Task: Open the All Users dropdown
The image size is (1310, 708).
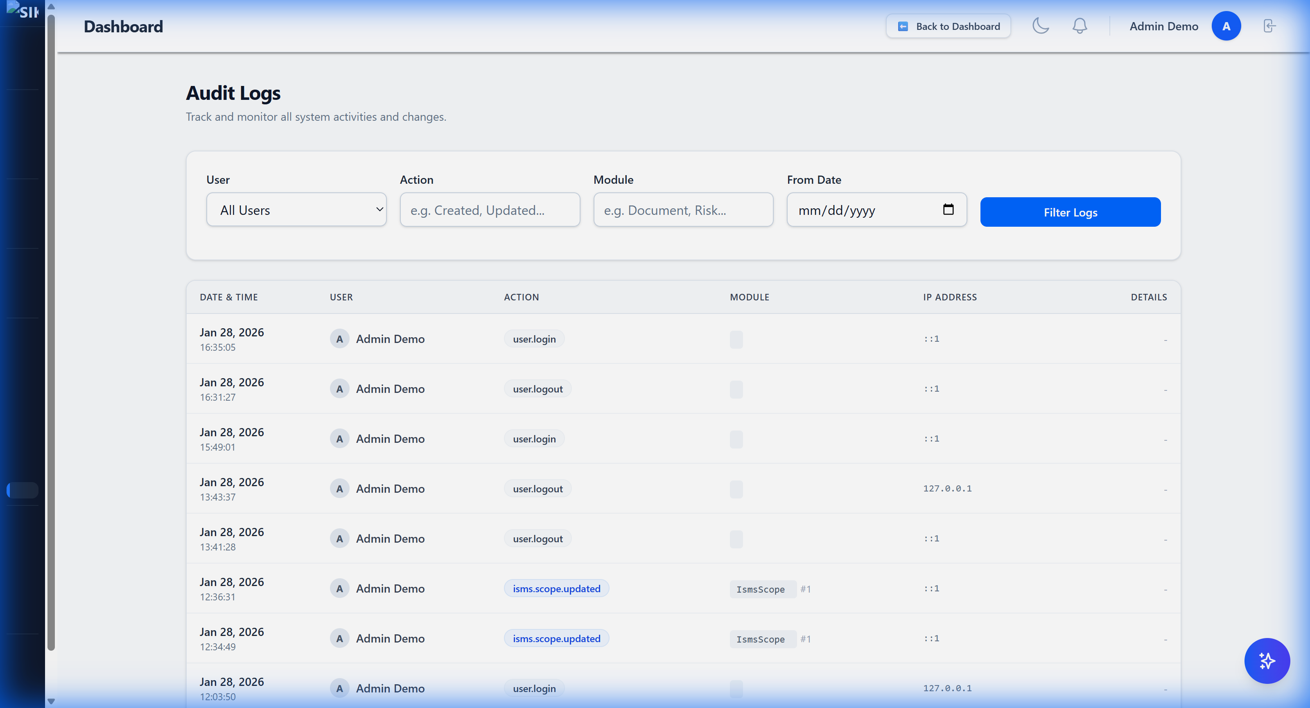Action: [x=296, y=210]
